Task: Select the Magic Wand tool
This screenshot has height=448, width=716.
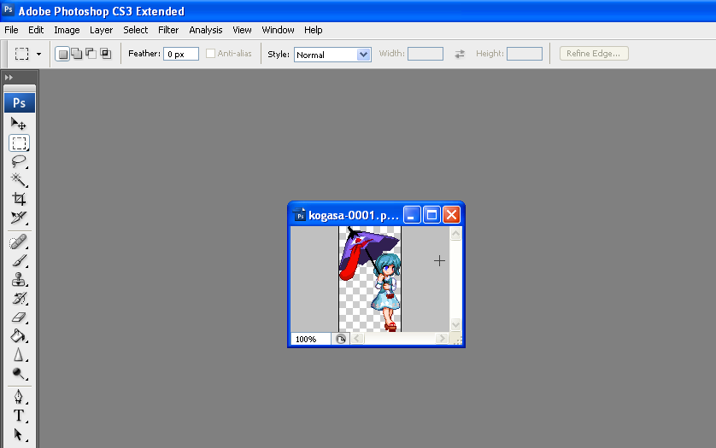Action: click(x=19, y=180)
